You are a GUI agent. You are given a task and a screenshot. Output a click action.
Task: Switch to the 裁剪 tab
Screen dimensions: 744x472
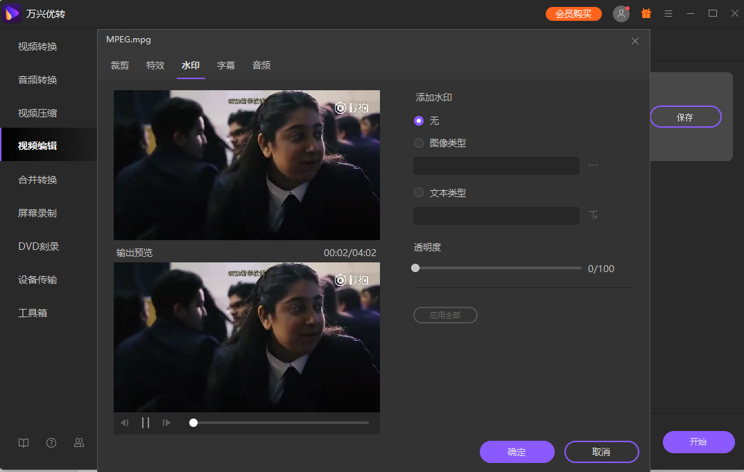click(x=120, y=66)
